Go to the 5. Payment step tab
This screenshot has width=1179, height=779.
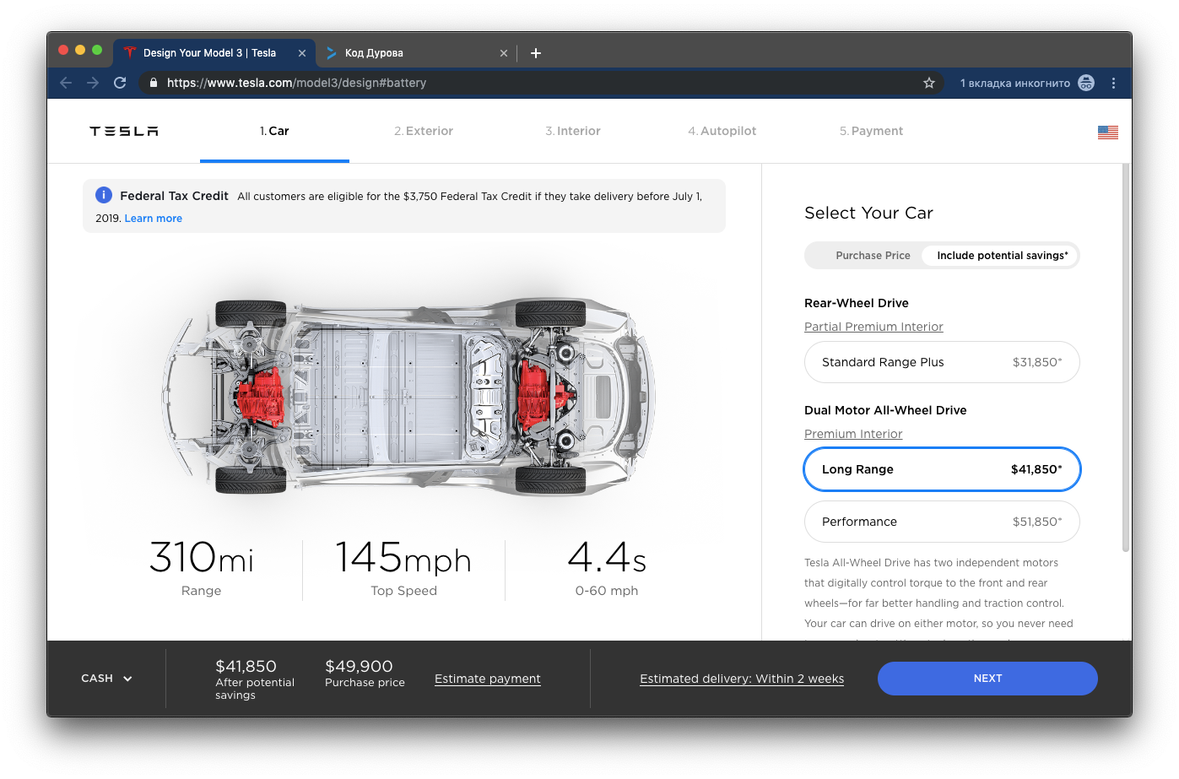pos(872,131)
